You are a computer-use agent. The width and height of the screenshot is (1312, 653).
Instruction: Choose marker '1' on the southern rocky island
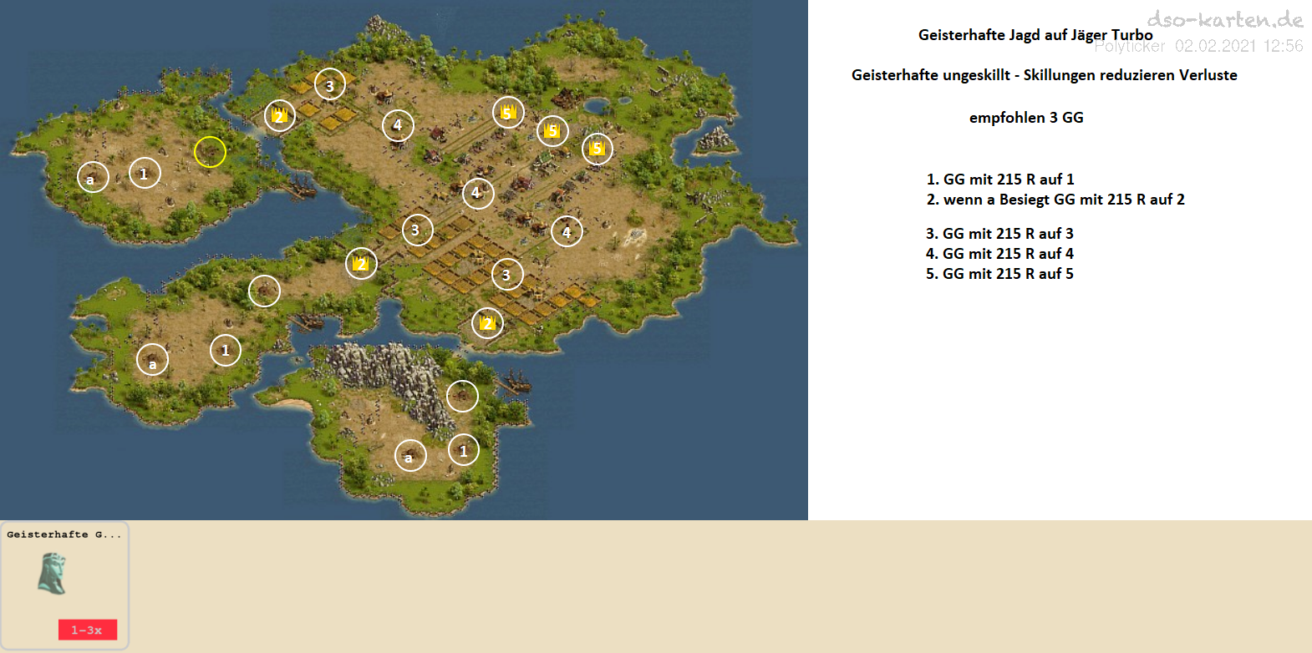coord(464,450)
